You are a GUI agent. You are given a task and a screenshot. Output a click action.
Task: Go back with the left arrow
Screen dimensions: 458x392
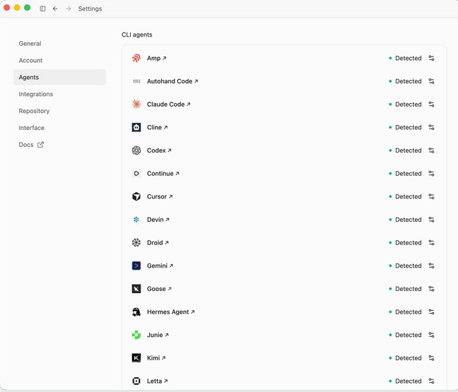(x=55, y=8)
